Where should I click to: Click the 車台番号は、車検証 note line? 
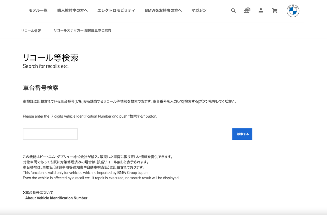84,167
